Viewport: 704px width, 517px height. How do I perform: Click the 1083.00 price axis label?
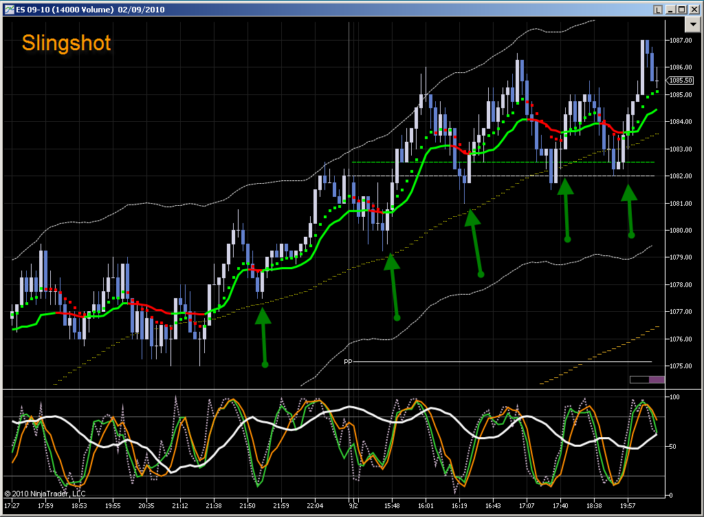(681, 149)
